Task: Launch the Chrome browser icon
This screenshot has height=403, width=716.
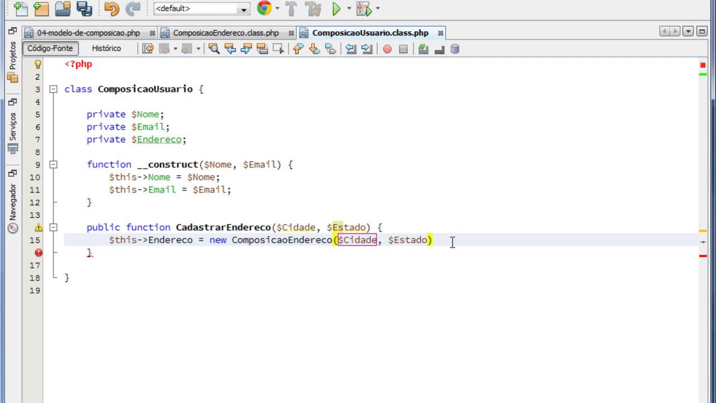Action: 264,8
